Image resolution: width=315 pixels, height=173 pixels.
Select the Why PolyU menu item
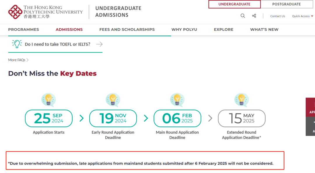pyautogui.click(x=184, y=30)
